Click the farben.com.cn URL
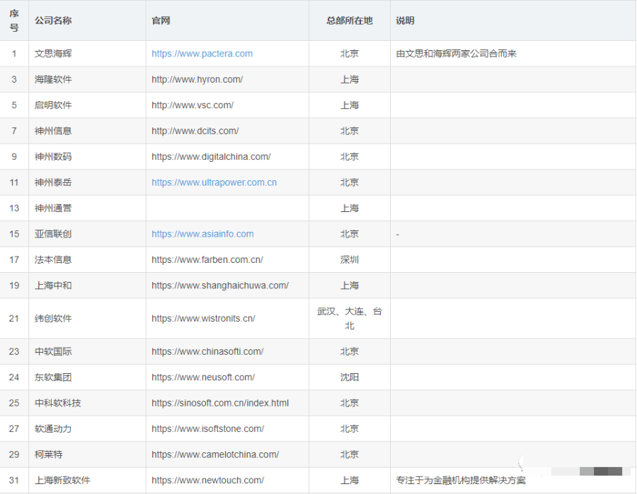The width and height of the screenshot is (637, 494). [207, 259]
